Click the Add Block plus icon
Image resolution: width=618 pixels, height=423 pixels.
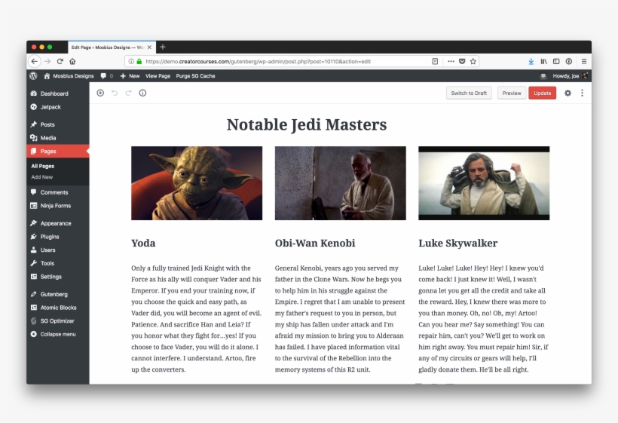tap(100, 93)
